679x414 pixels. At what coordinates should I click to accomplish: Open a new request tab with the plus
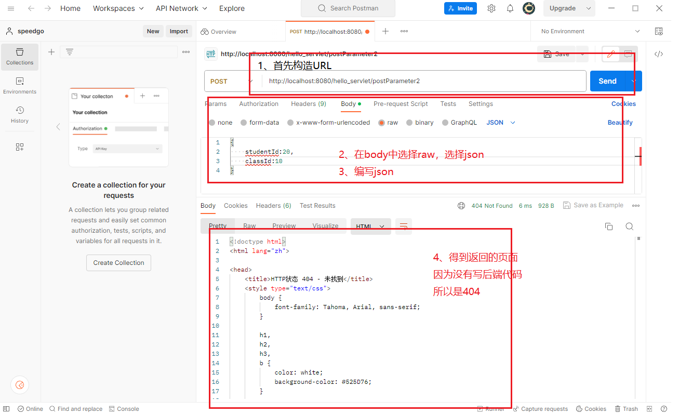(x=385, y=31)
